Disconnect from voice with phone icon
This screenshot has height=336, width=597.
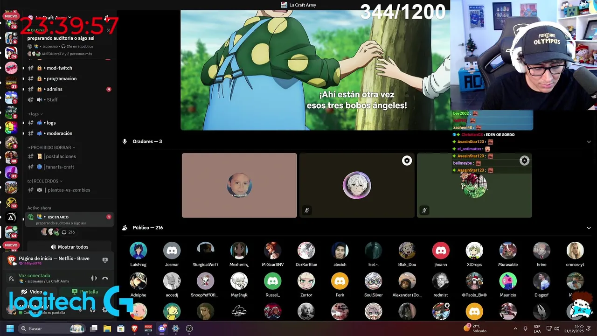[105, 278]
